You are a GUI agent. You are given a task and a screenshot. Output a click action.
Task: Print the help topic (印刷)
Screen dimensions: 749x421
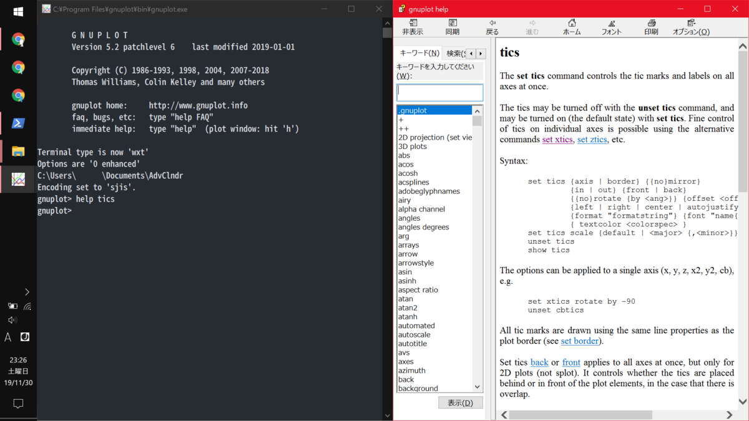651,27
